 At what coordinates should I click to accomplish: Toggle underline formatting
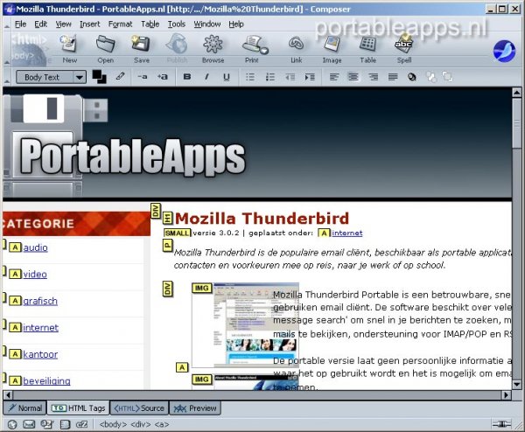[x=227, y=77]
